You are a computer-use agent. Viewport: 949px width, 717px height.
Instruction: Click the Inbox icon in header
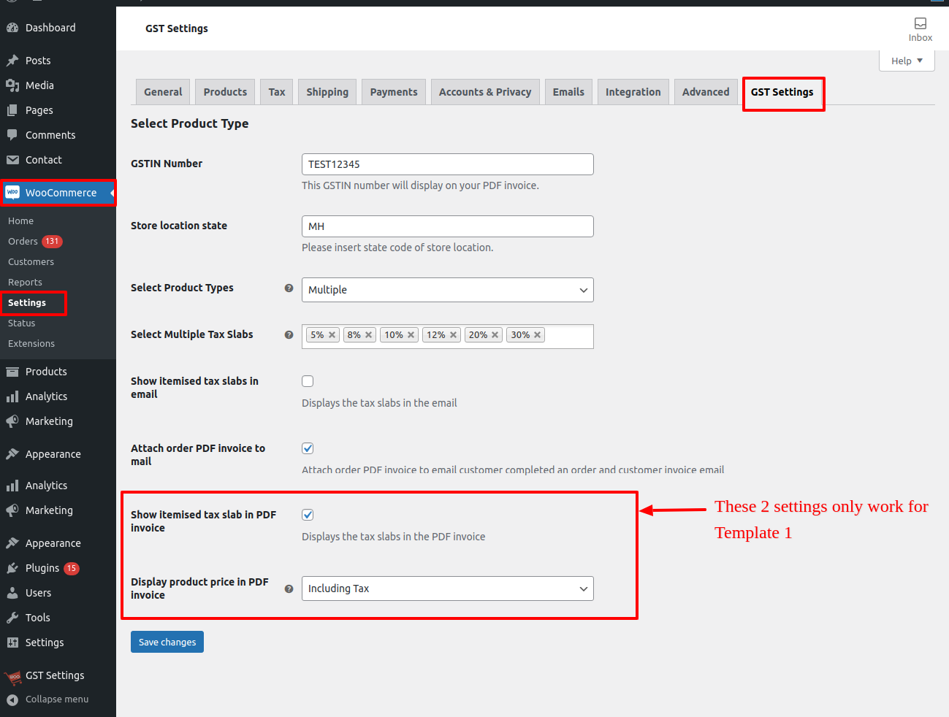920,24
